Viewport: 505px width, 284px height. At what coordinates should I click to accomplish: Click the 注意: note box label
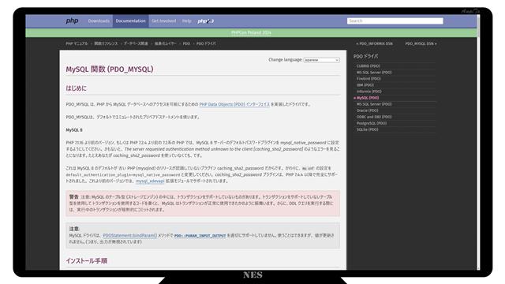(x=74, y=229)
